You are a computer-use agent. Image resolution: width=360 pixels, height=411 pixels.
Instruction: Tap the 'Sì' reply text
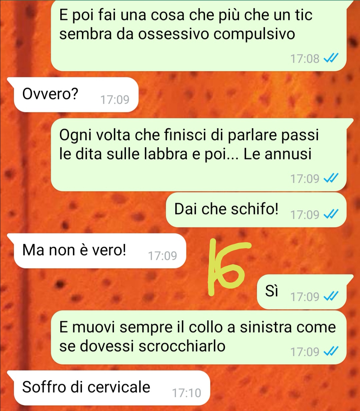[272, 291]
